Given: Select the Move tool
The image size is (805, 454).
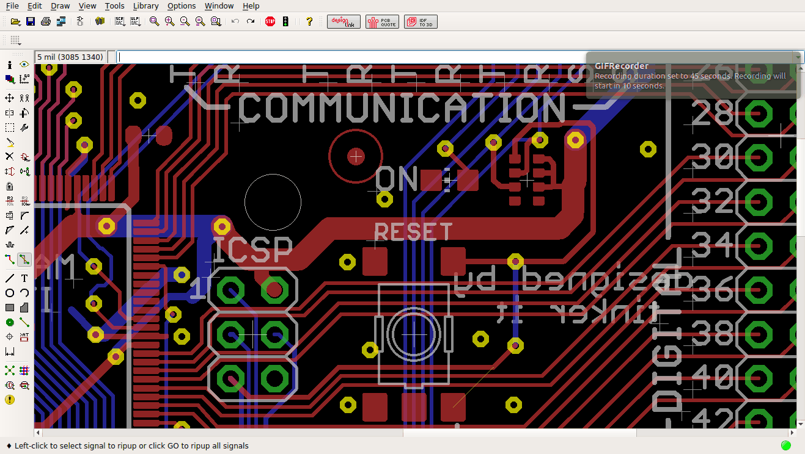Looking at the screenshot, I should 9,97.
